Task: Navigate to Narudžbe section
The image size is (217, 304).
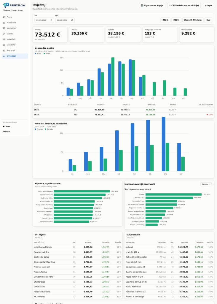Action: (x=15, y=28)
